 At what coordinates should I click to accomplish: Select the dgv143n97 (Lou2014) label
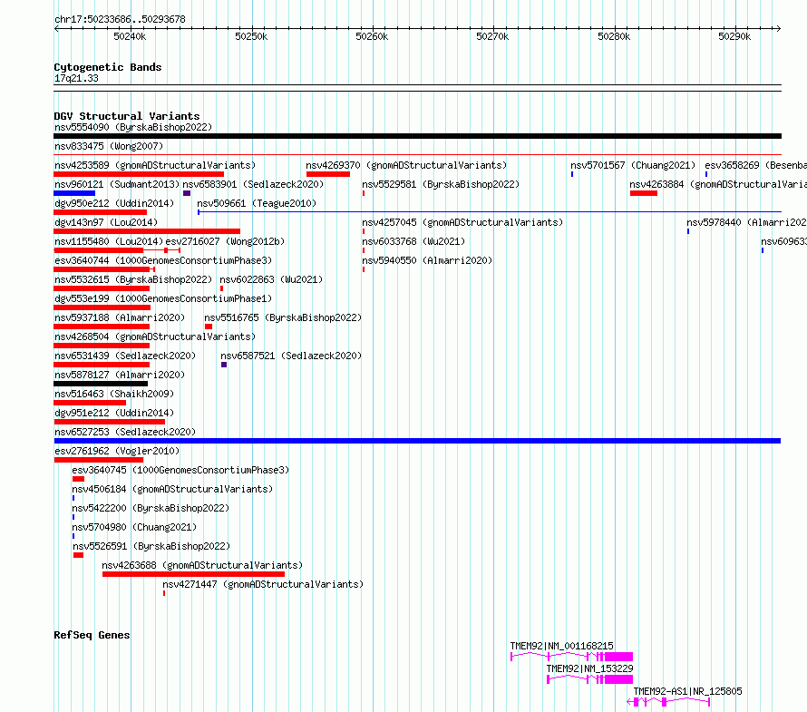(106, 222)
